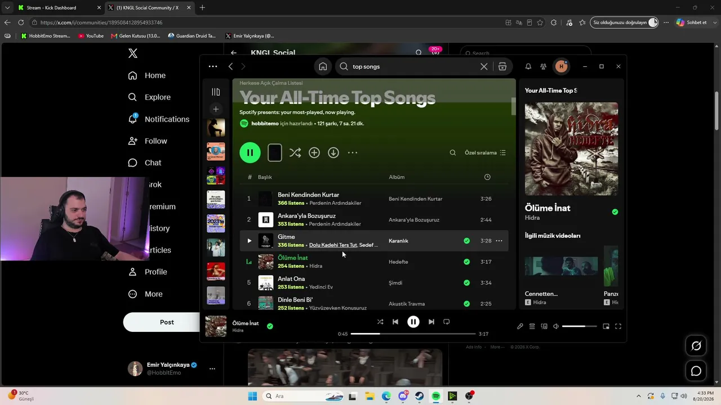
Task: Toggle shuffle in the bottom player bar
Action: (x=380, y=322)
